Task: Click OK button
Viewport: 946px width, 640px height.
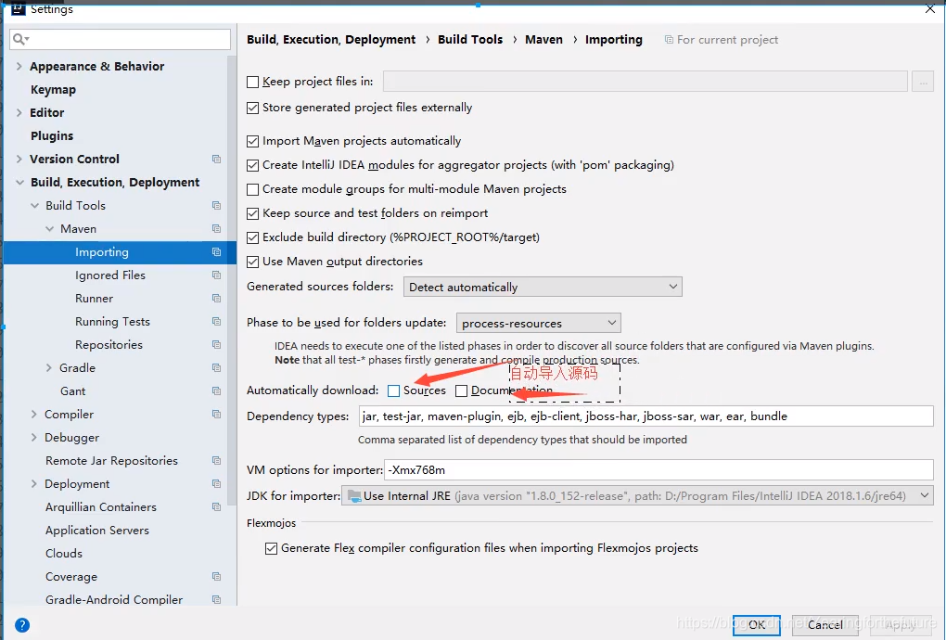Action: tap(757, 625)
